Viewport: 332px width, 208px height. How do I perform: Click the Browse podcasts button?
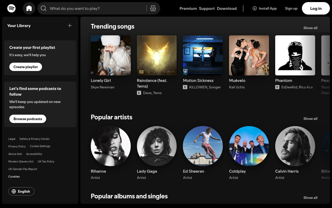click(28, 119)
